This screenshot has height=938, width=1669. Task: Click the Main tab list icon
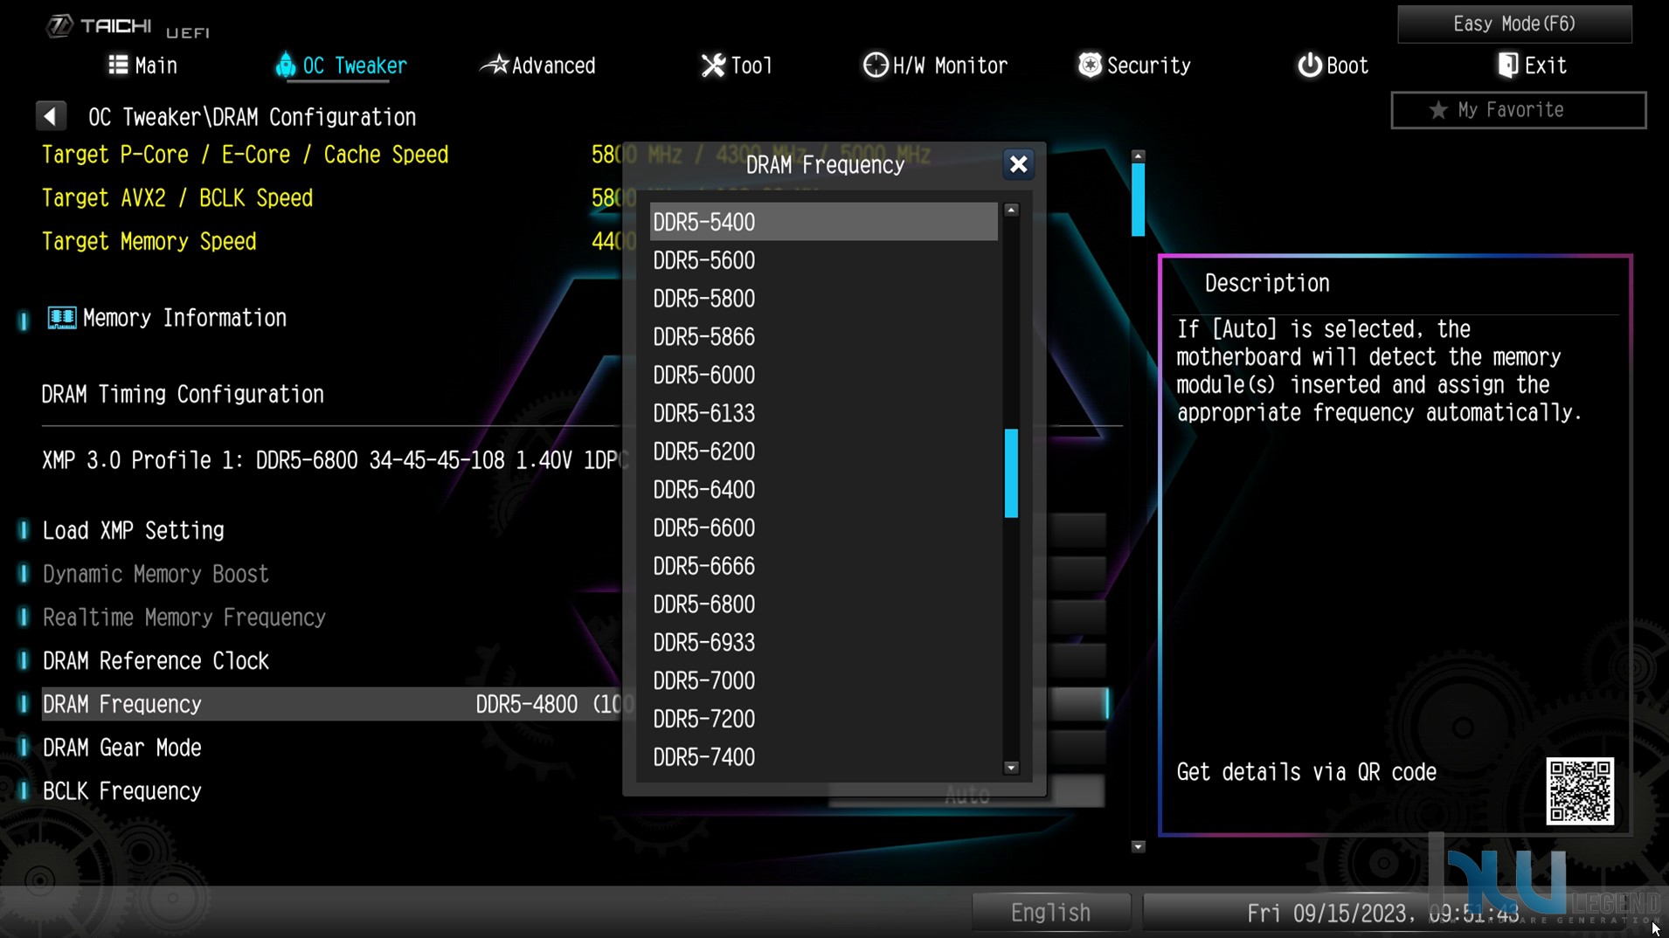point(118,66)
